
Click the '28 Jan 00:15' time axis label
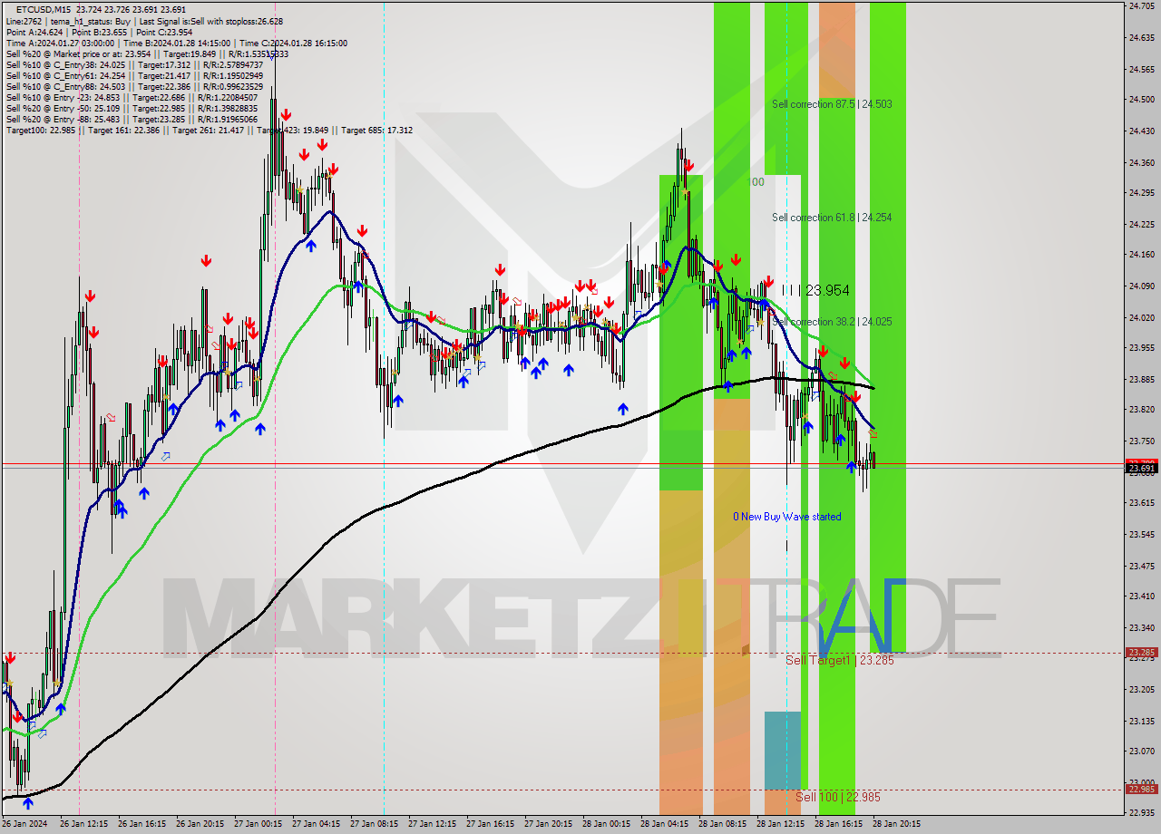click(606, 824)
